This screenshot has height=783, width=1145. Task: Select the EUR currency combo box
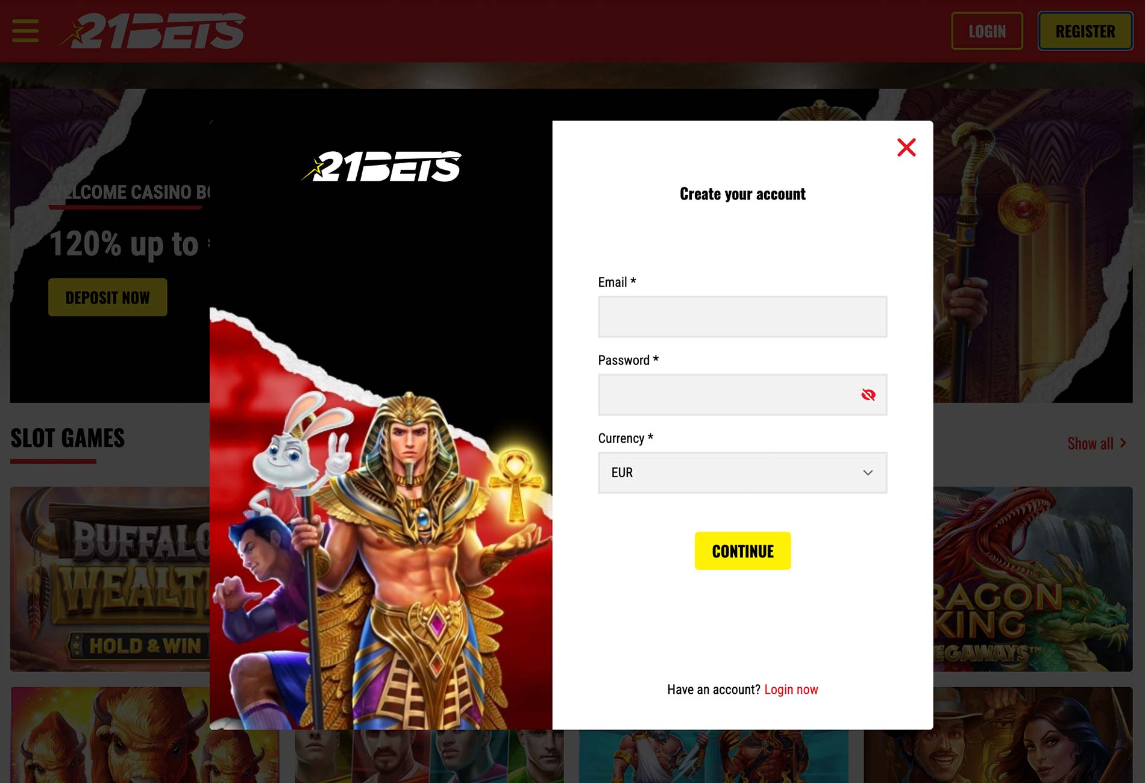(x=742, y=473)
